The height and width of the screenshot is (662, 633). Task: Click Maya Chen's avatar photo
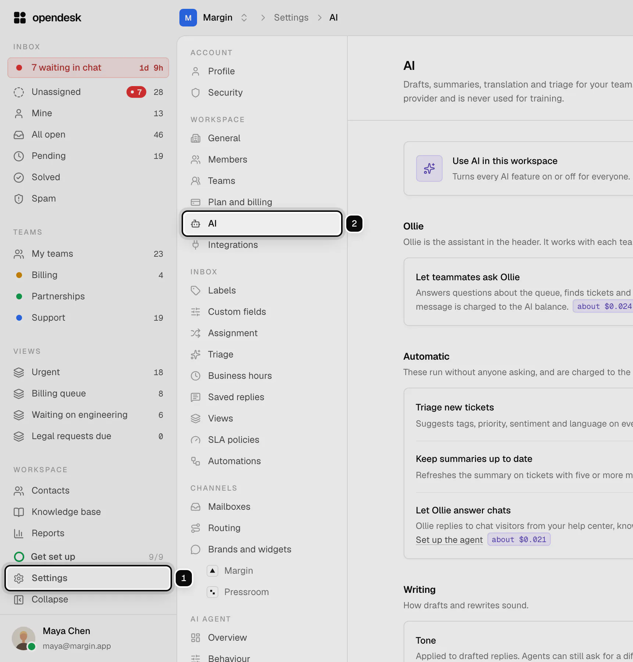pyautogui.click(x=24, y=638)
